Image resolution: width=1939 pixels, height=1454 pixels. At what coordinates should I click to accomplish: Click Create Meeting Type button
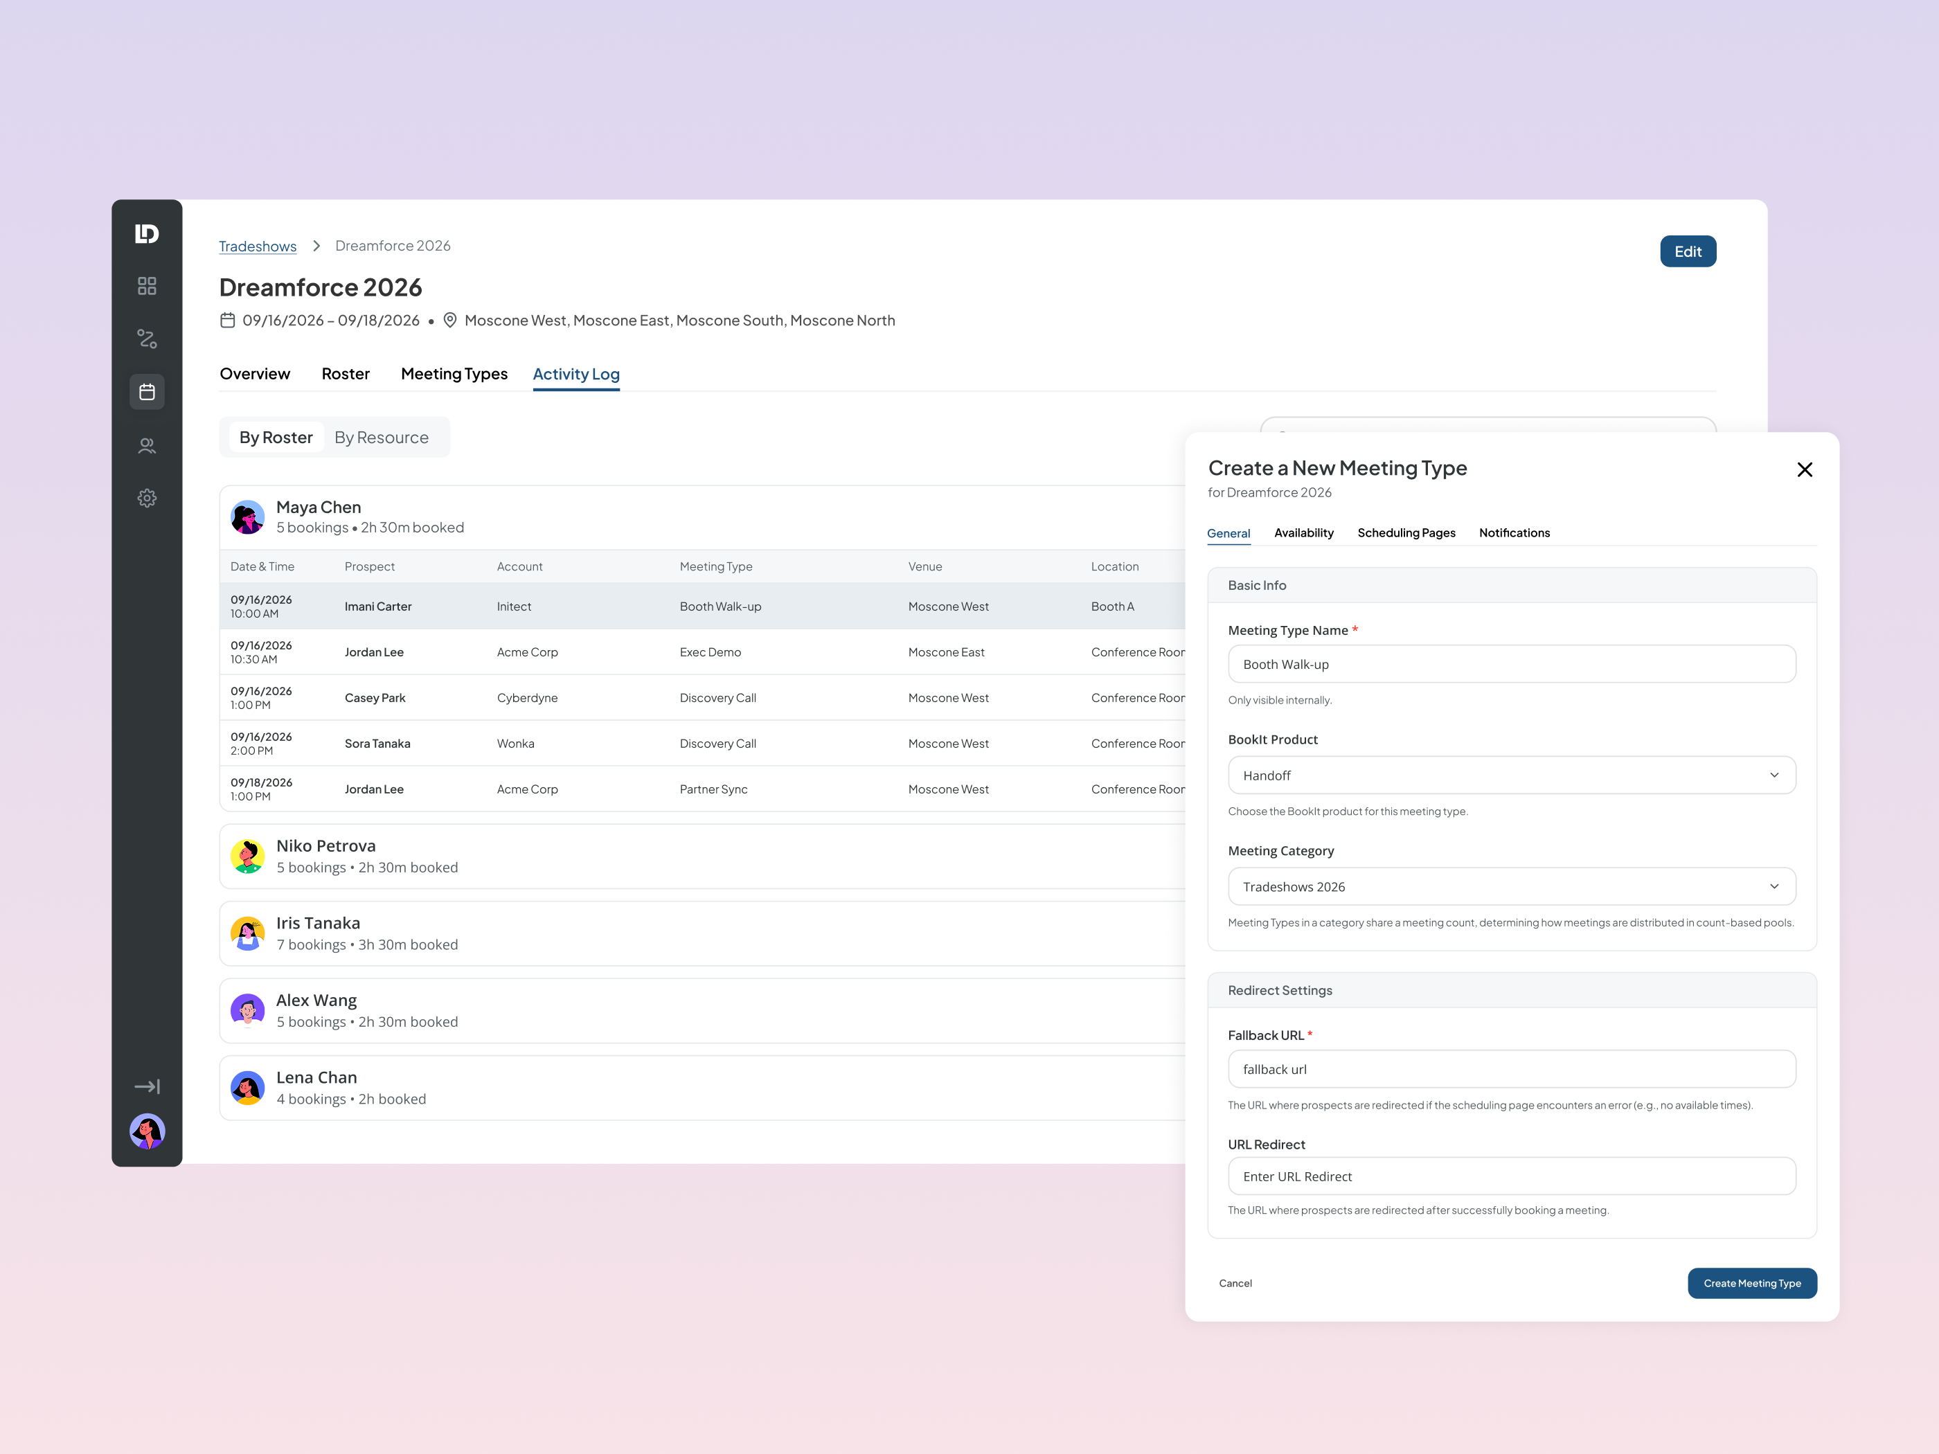coord(1751,1283)
